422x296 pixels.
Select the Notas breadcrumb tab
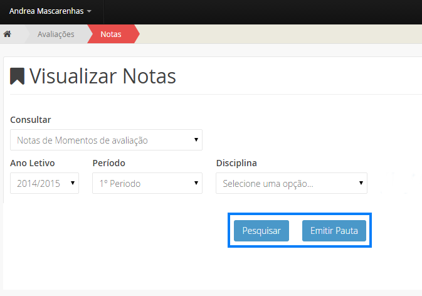pyautogui.click(x=111, y=34)
